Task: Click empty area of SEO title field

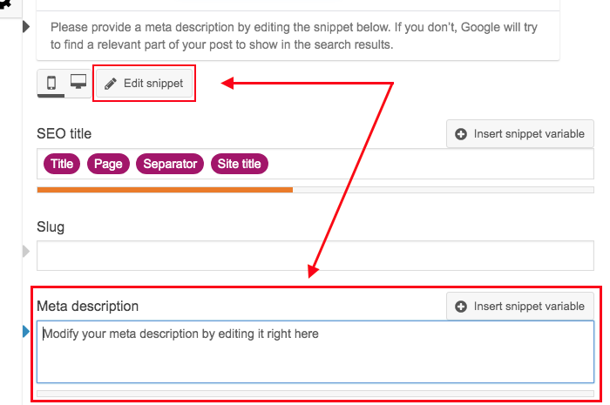Action: pos(427,164)
